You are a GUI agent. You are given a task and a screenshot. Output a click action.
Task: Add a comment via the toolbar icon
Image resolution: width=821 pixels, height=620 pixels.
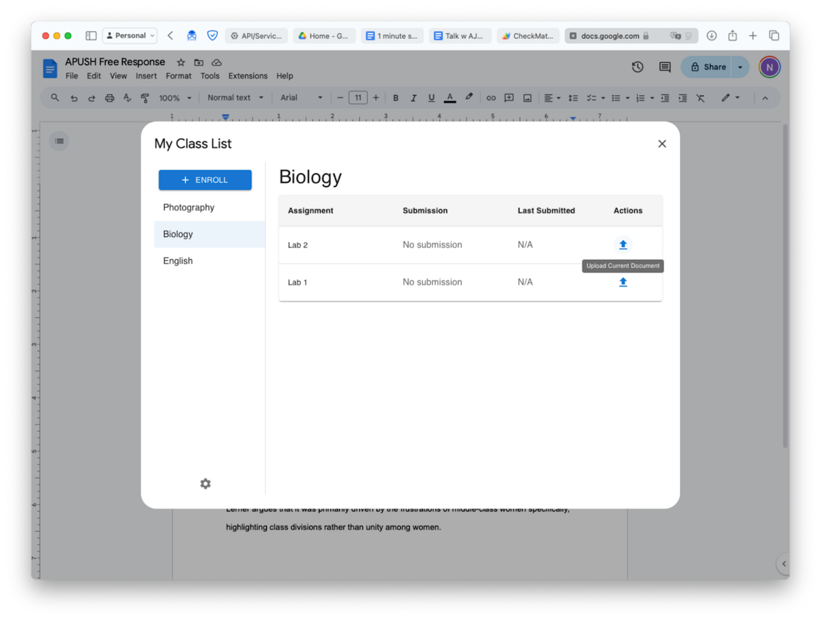509,98
